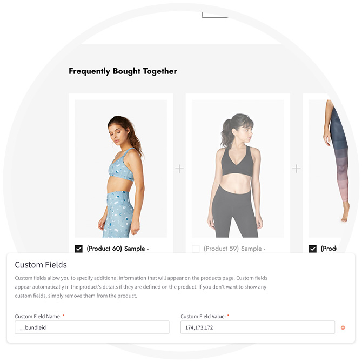Click the Custom Field Value label

click(x=203, y=316)
